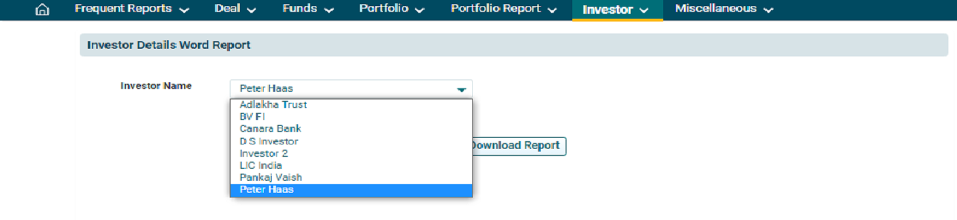Click the home icon in navbar
Viewport: 957px width, 220px height.
click(42, 10)
